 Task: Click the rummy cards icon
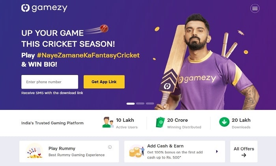[x=34, y=151]
